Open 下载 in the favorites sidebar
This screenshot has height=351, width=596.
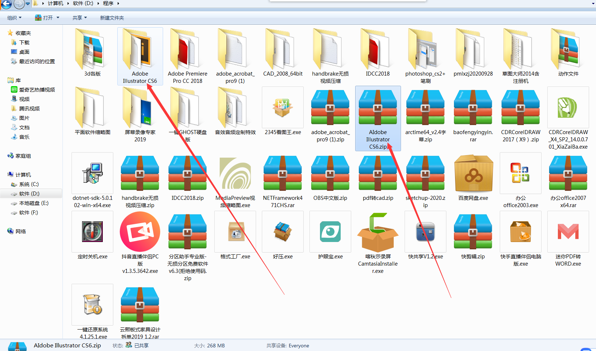(24, 43)
